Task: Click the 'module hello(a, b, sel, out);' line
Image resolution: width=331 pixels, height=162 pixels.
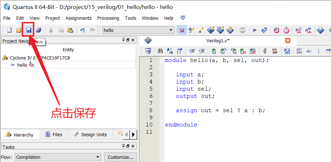Action: [x=217, y=61]
